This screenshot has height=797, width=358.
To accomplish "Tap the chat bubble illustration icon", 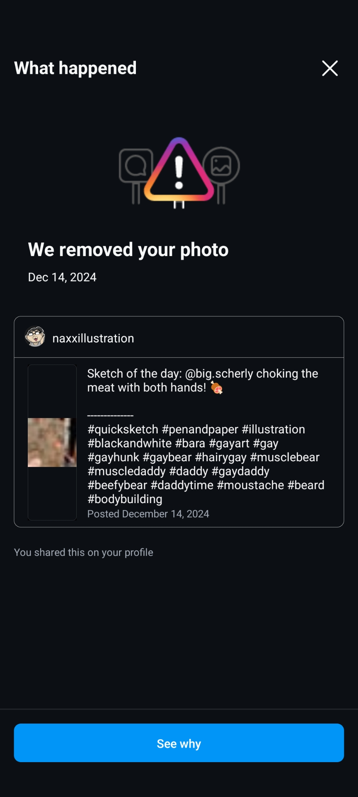I will 135,167.
